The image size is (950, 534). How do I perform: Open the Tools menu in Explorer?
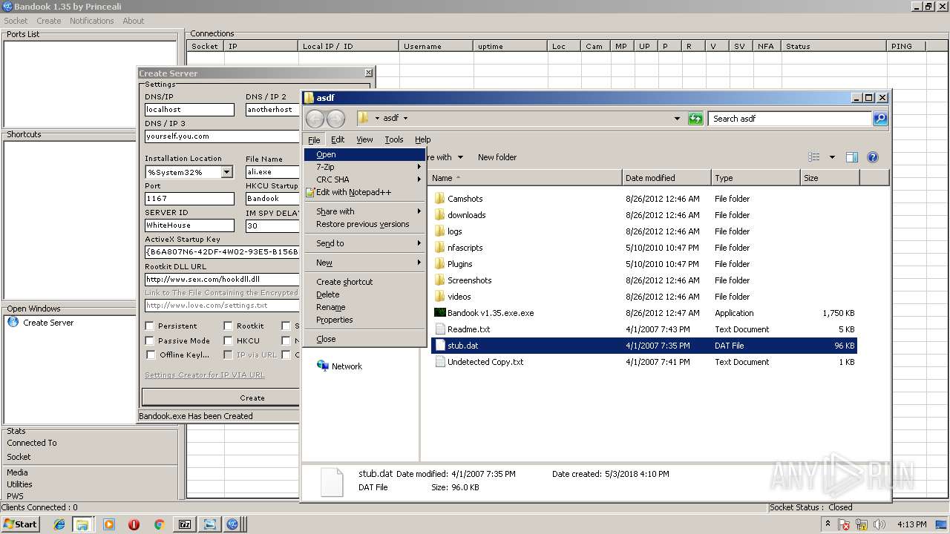[x=394, y=139]
